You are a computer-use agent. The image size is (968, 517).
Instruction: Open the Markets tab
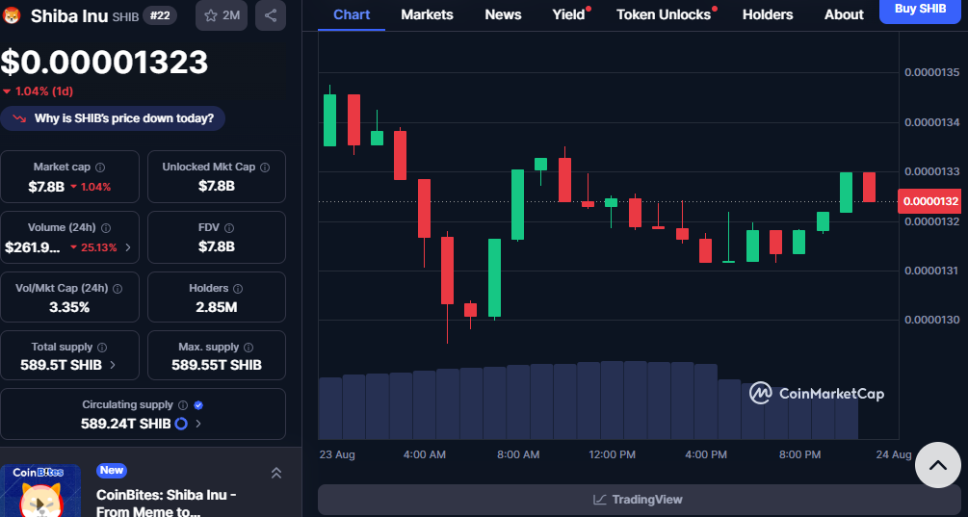[x=428, y=14]
